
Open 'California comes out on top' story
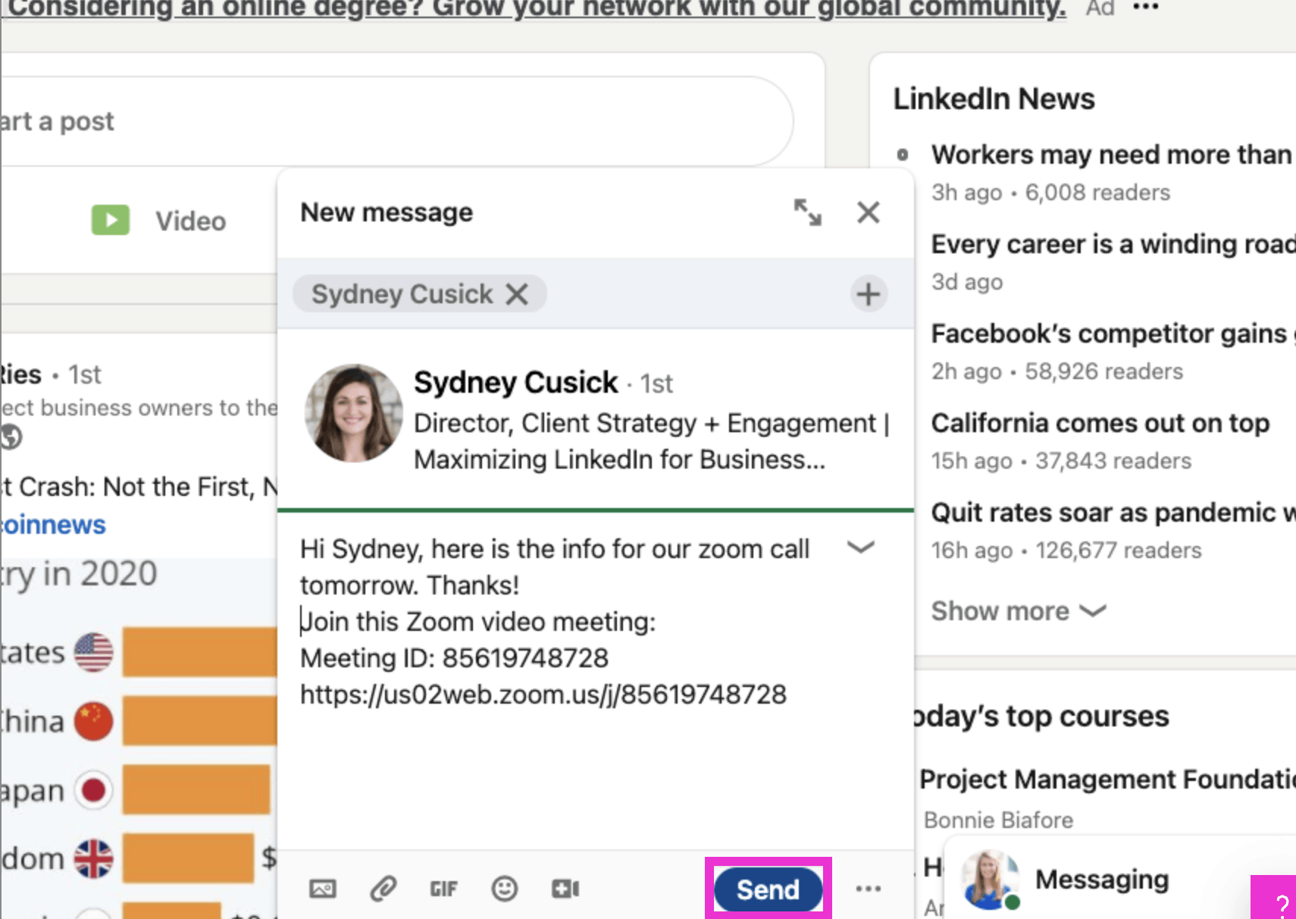pos(1100,423)
